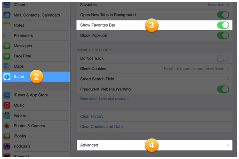Open iTunes & App Store settings
The height and width of the screenshot is (159, 239).
[30, 95]
